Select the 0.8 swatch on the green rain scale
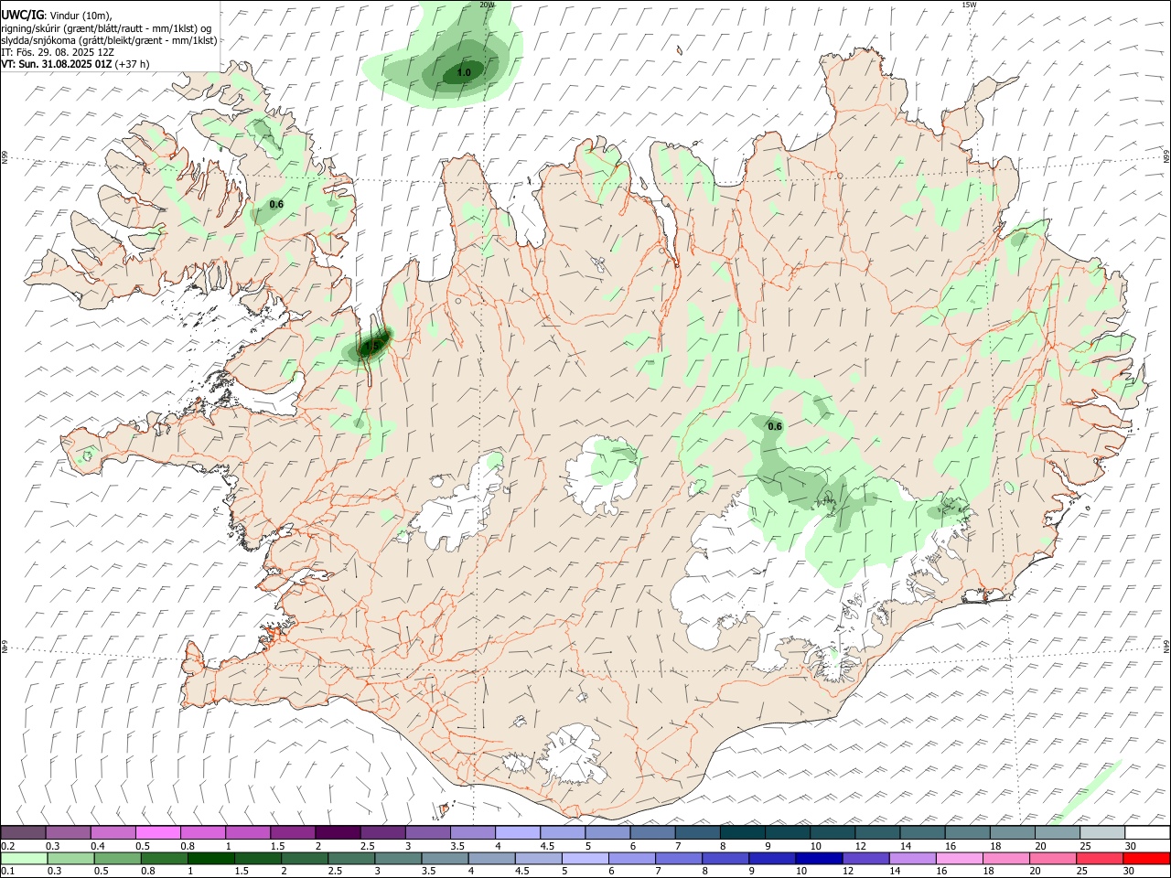 pos(164,858)
